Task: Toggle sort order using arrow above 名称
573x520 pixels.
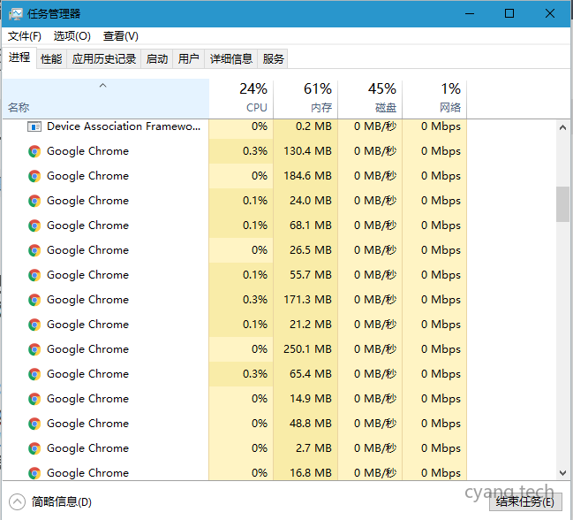Action: pos(103,86)
